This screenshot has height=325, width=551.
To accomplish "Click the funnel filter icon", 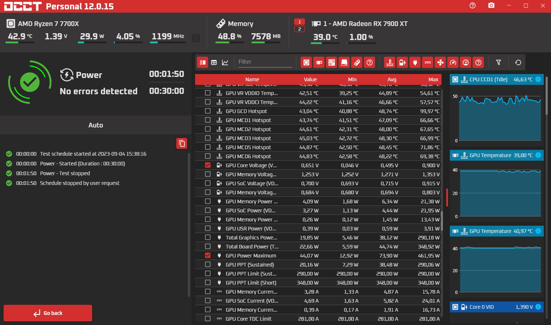I will click(x=499, y=62).
